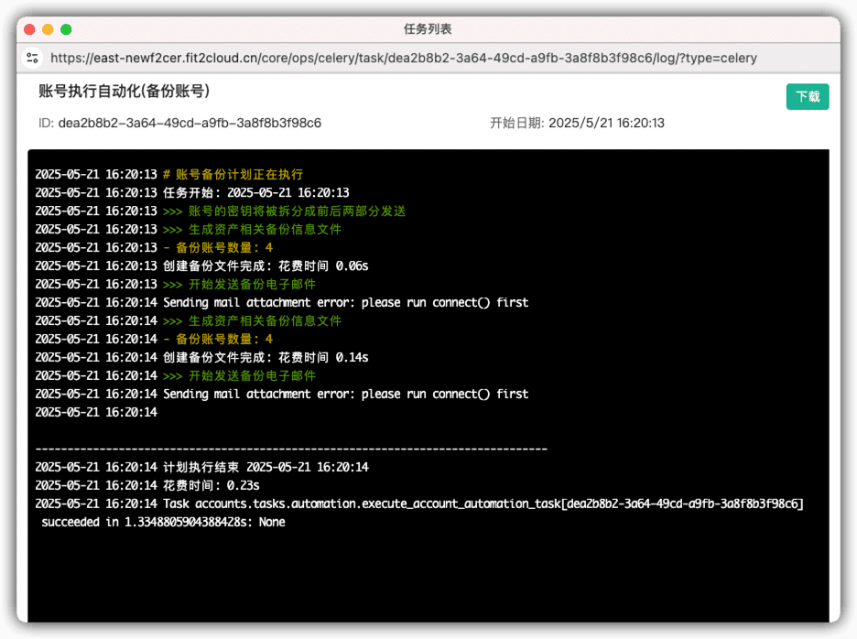Click the log line 花费时间 0.06s

[x=201, y=265]
